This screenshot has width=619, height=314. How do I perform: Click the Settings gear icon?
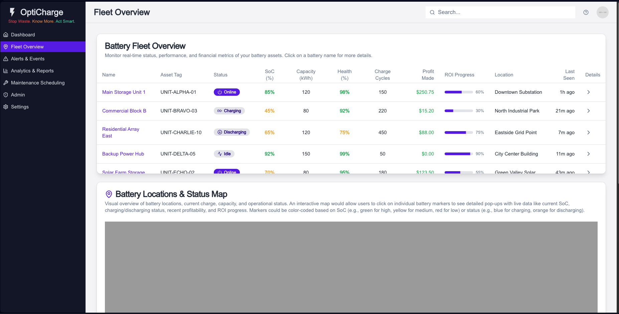[6, 106]
